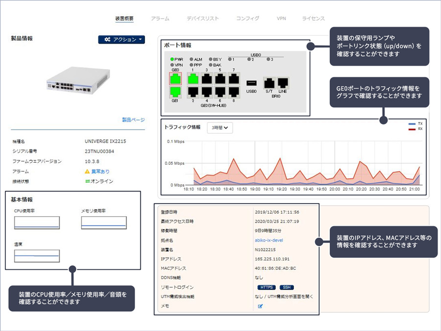Viewport: 441px width, 331px height.
Task: Select last access 2020/03/25 21:07:19
Action: click(x=277, y=222)
